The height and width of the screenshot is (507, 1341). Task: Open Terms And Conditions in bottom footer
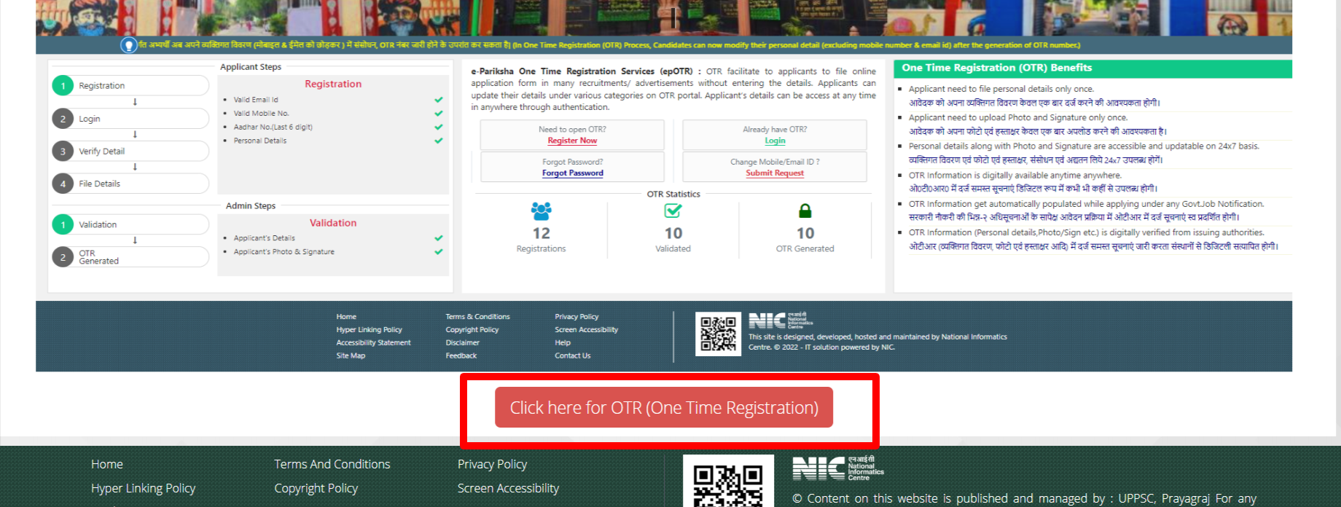pos(332,464)
